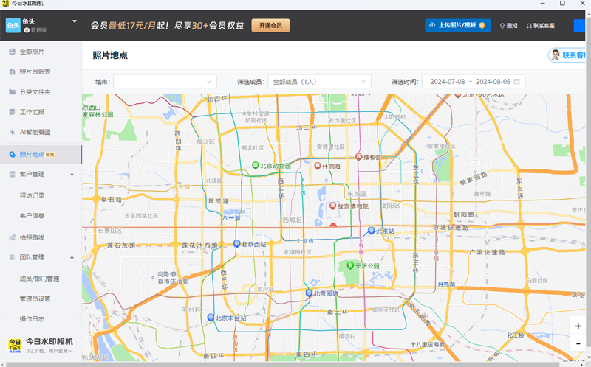Click the start date 2024-07-08 field
Screen dimensions: 591x367
pyautogui.click(x=448, y=81)
